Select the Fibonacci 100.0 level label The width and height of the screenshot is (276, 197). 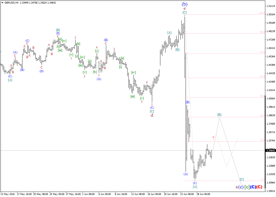pyautogui.click(x=261, y=13)
